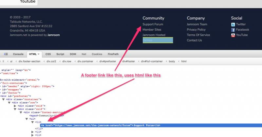262x137 pixels.
Task: Click the Community column heading
Action: (x=153, y=18)
